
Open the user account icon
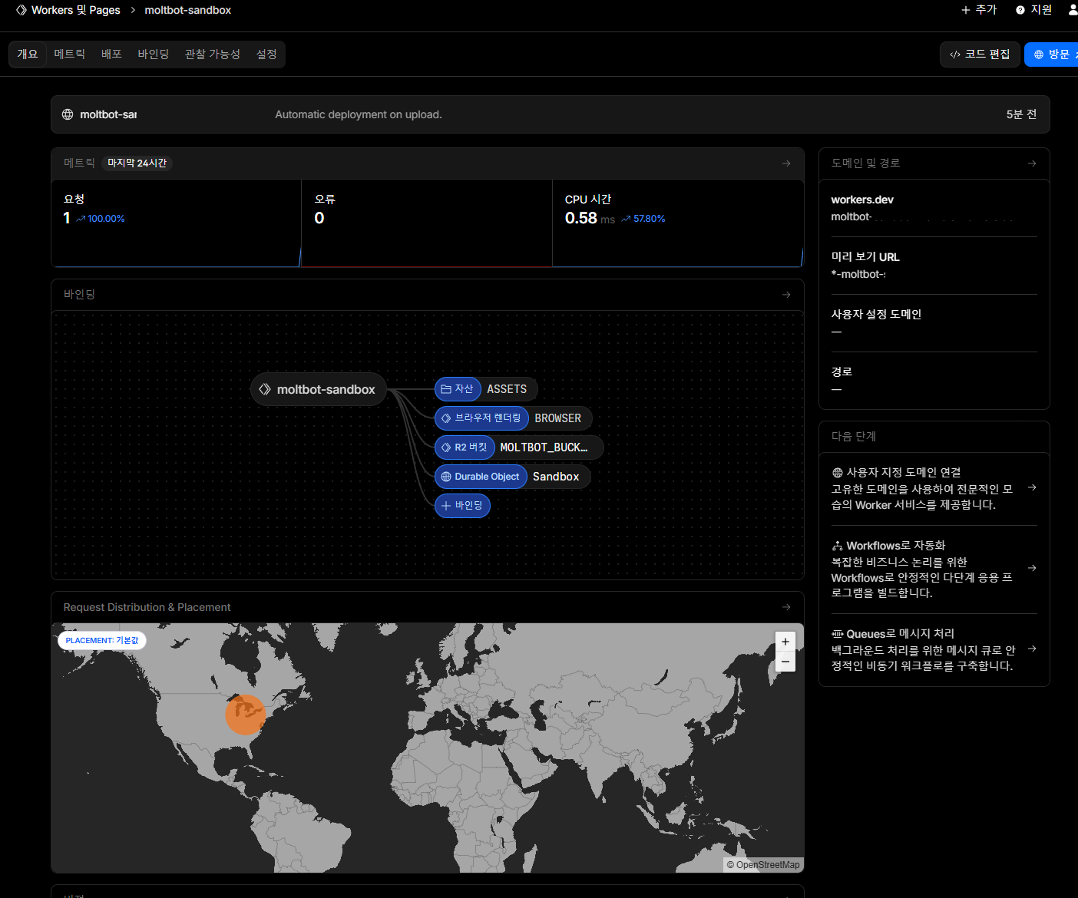(x=1073, y=10)
